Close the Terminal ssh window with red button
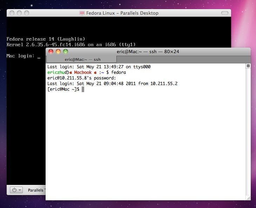The image size is (256, 208). (x=50, y=52)
